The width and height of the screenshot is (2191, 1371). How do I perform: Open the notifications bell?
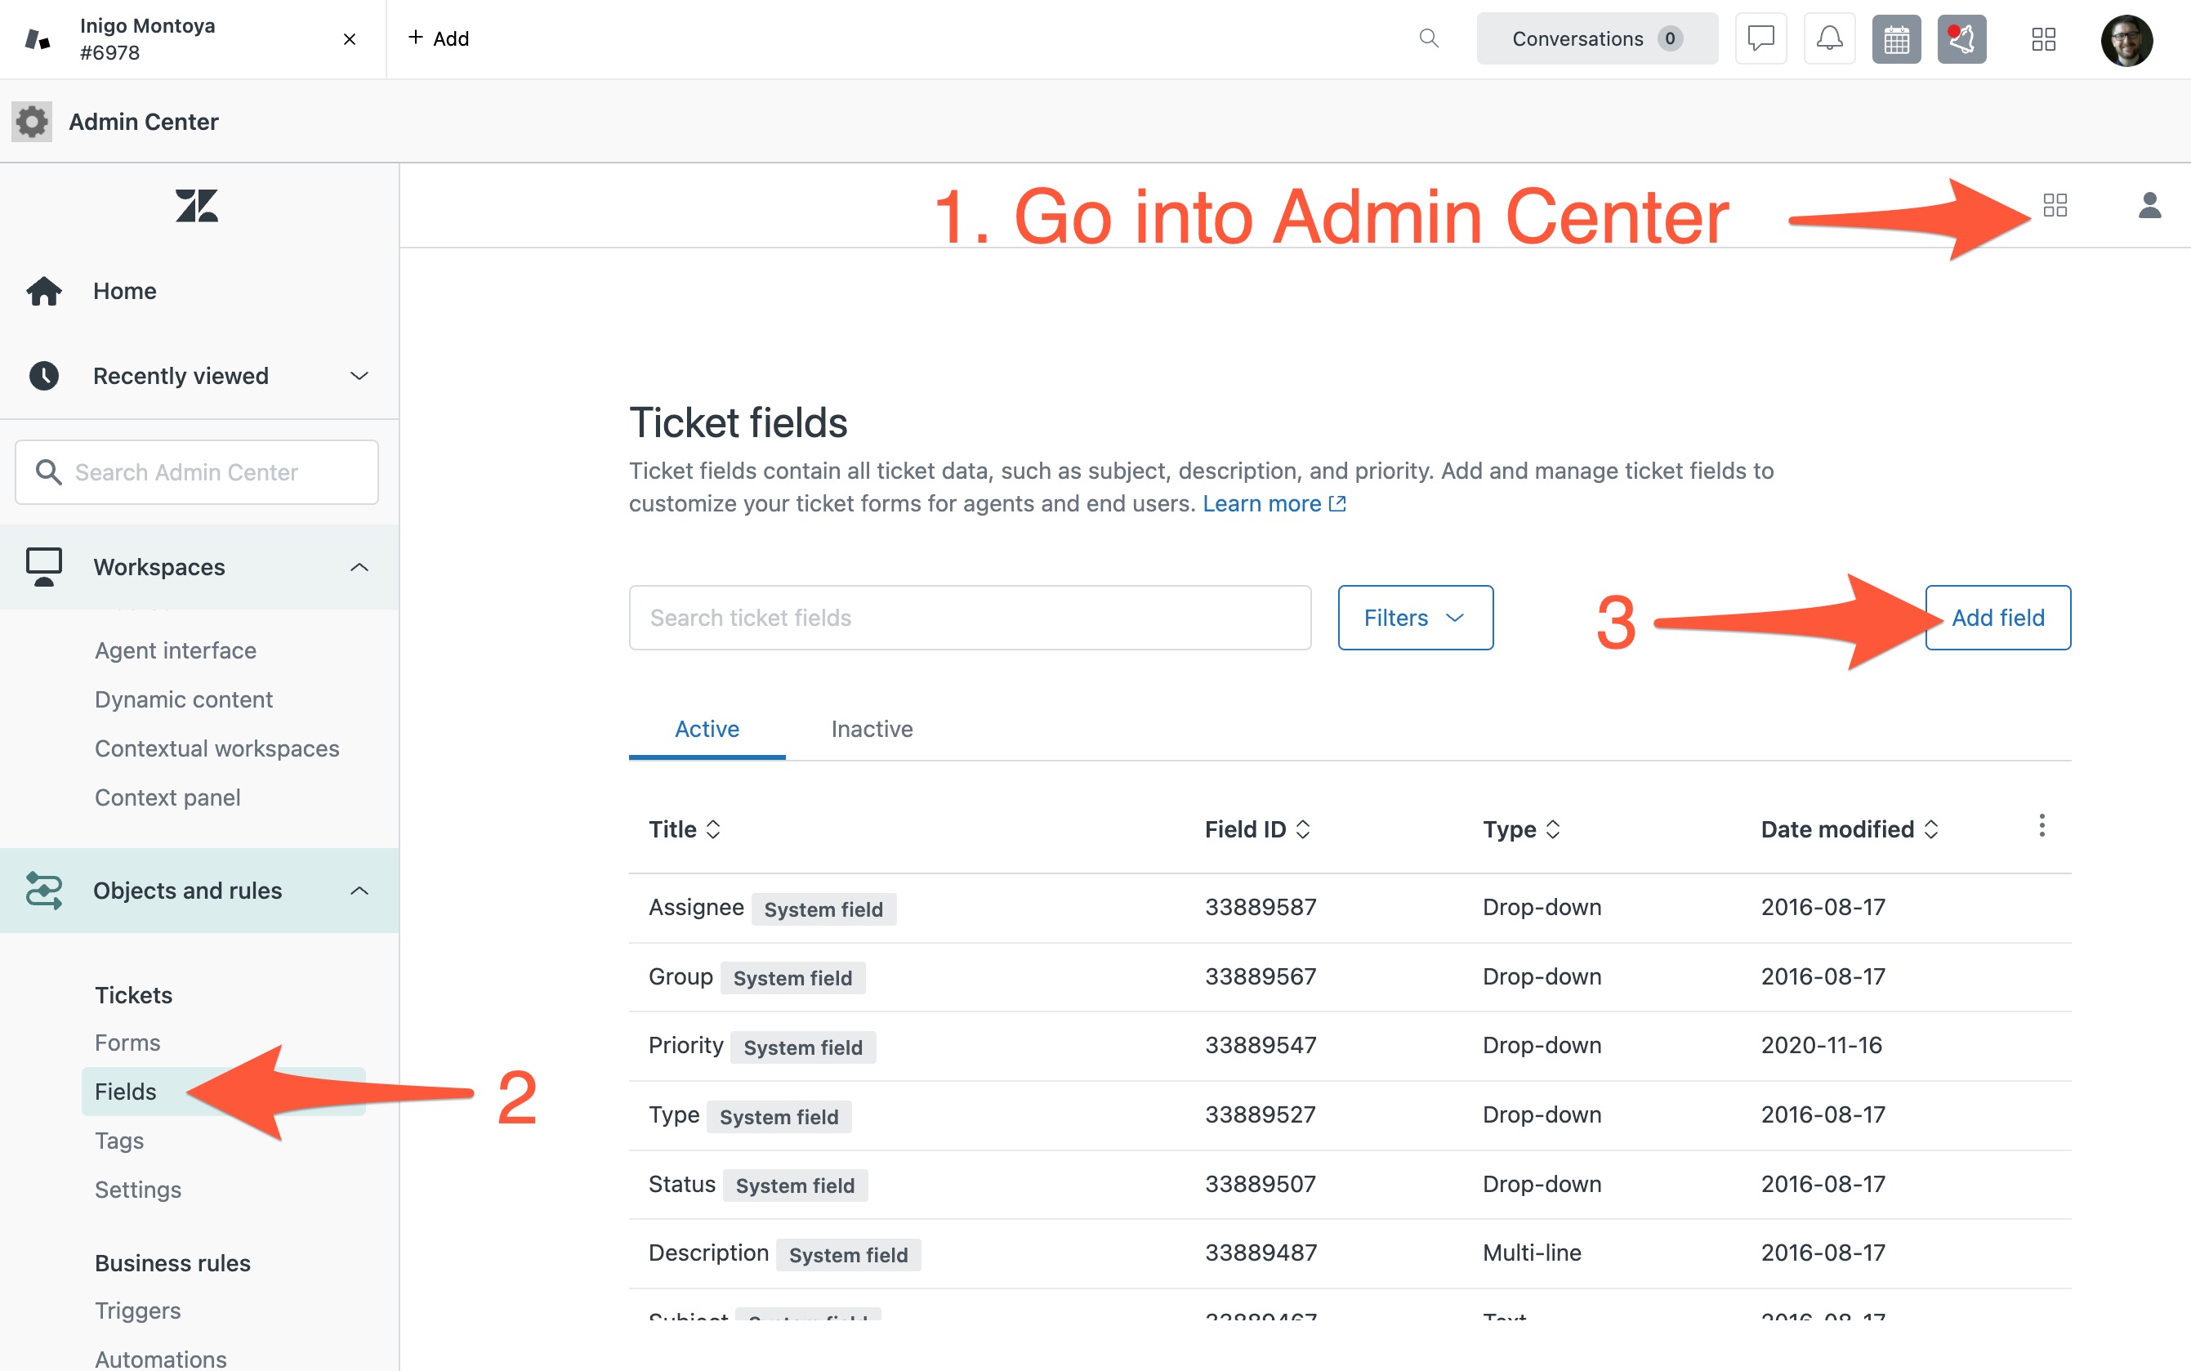pyautogui.click(x=1829, y=39)
